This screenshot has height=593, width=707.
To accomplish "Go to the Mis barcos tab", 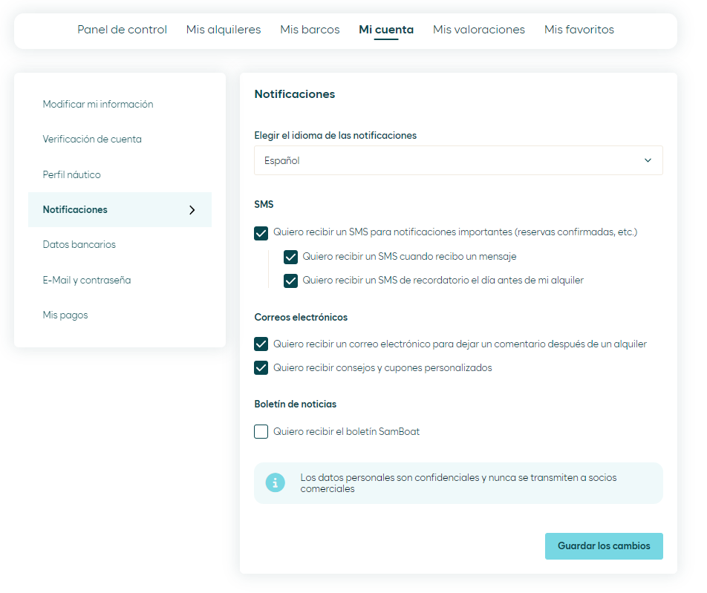I will pos(310,30).
